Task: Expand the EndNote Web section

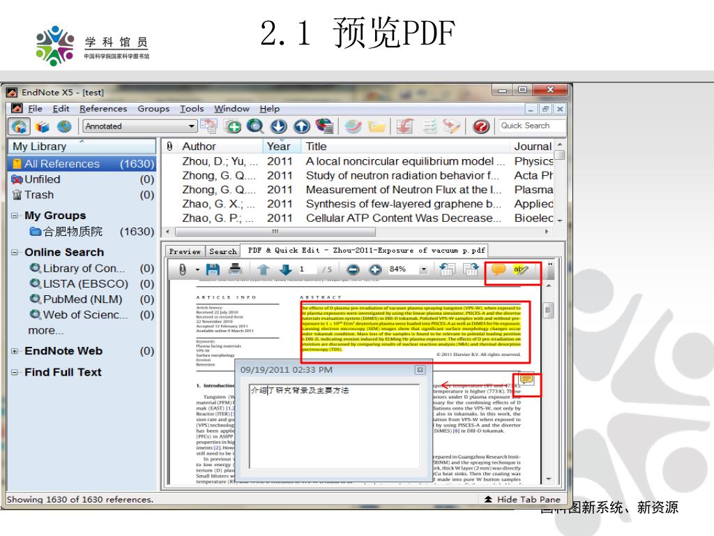Action: tap(15, 351)
